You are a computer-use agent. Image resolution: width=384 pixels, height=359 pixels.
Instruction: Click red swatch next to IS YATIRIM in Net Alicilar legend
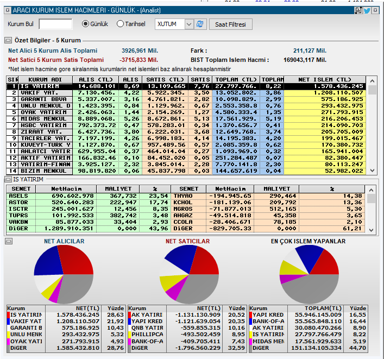coord(8,314)
